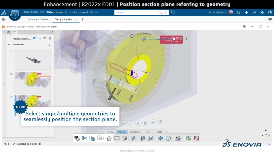
Task: Select the Markup toolbar tab
Action: (x=122, y=132)
